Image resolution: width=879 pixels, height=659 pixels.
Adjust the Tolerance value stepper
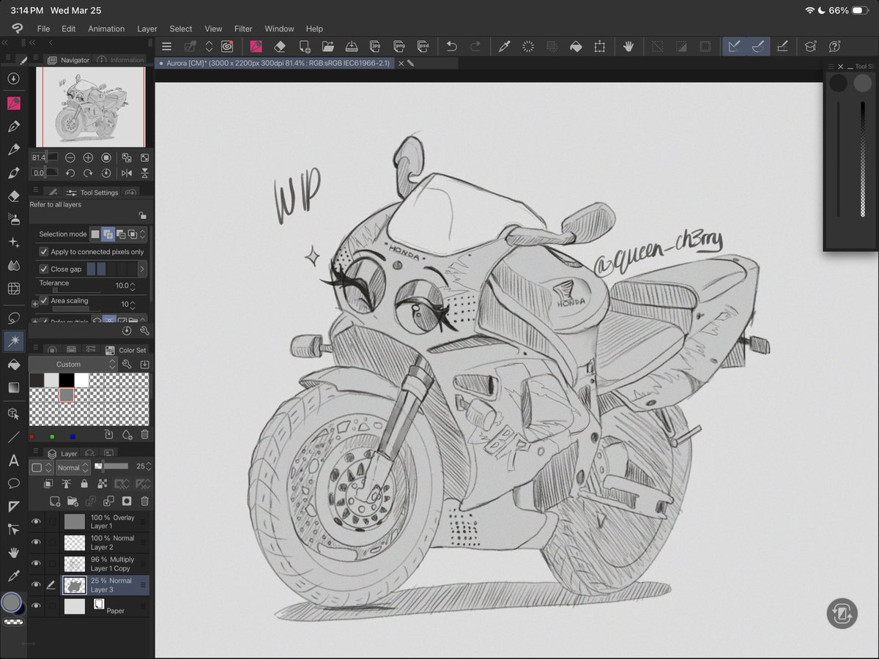point(134,286)
